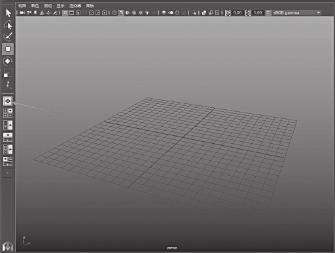Image resolution: width=335 pixels, height=253 pixels.
Task: Open the 照明 (Lighting) menu
Action: 48,6
